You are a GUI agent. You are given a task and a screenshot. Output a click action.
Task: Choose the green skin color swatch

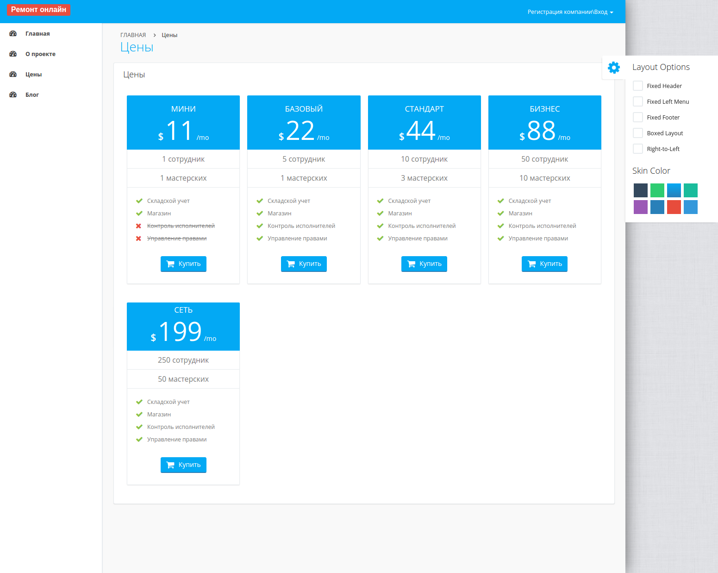[x=657, y=190]
